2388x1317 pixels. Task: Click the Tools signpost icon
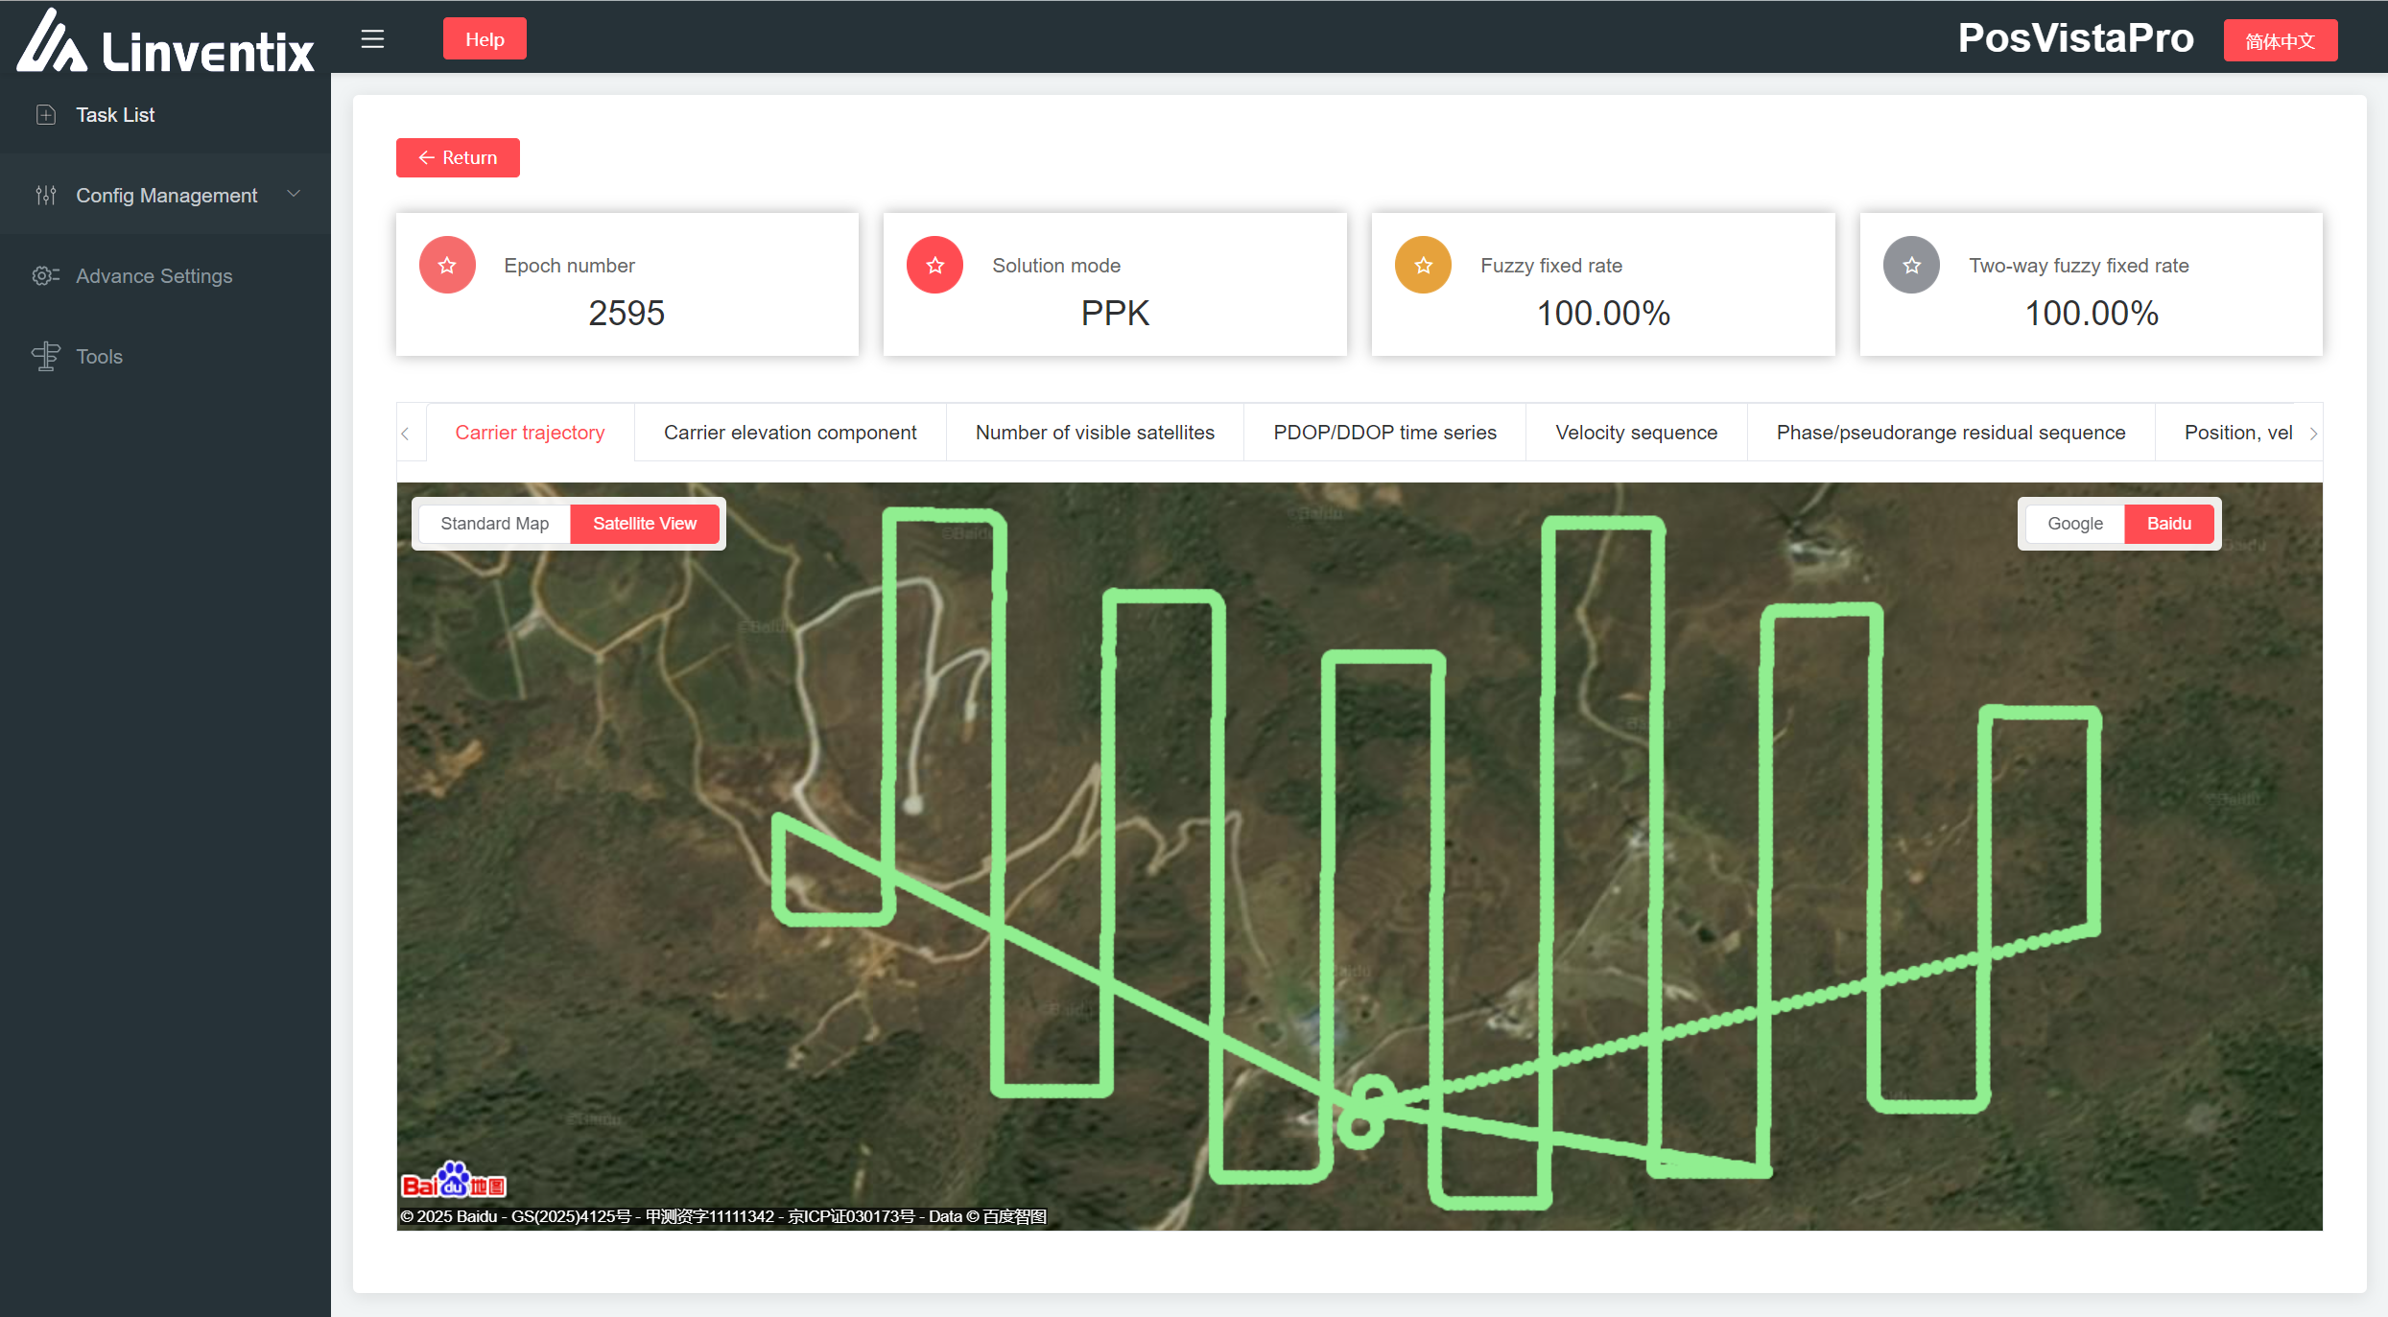pyautogui.click(x=45, y=357)
